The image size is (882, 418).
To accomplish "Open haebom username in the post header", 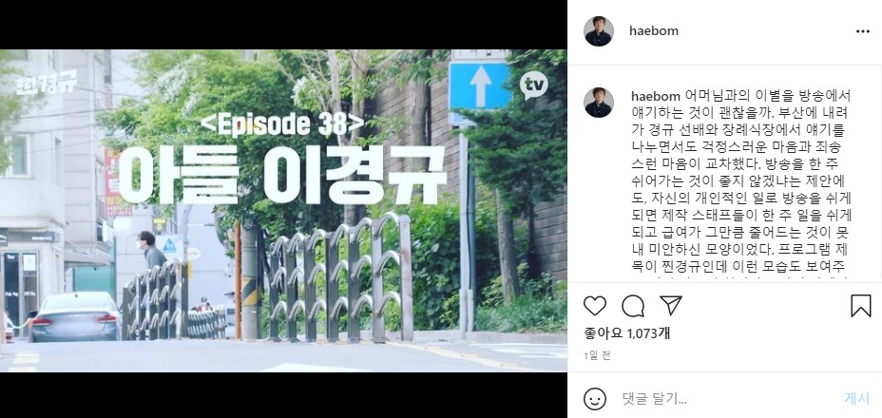I will coord(654,31).
